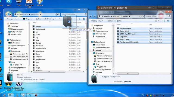Open Skype desktop shortcut
Viewport: 174px width, 97px height.
[x=8, y=3]
